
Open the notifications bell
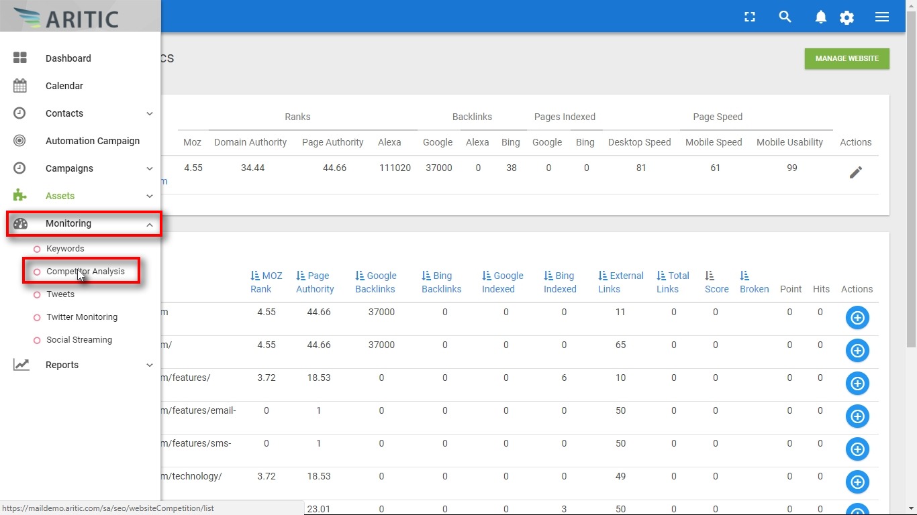coord(820,17)
